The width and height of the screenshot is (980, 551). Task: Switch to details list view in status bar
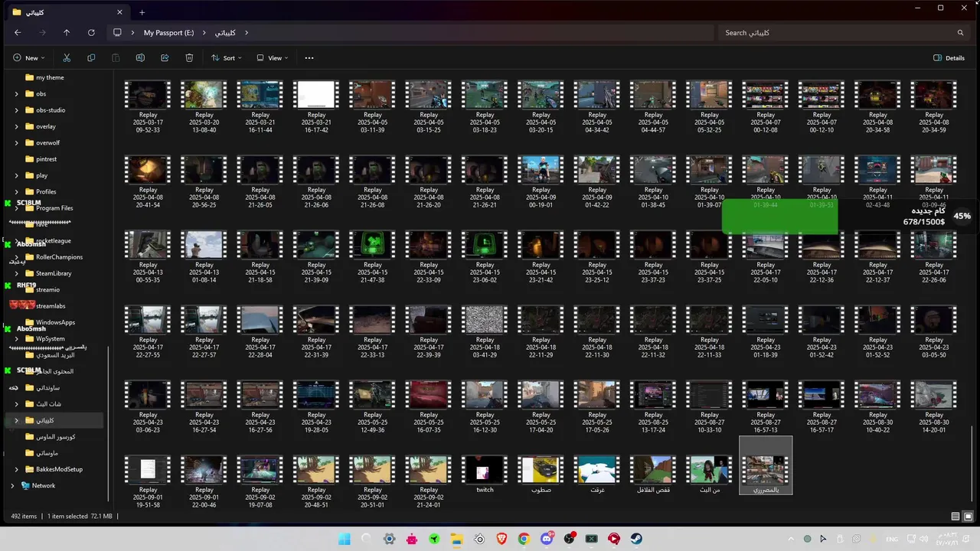955,517
